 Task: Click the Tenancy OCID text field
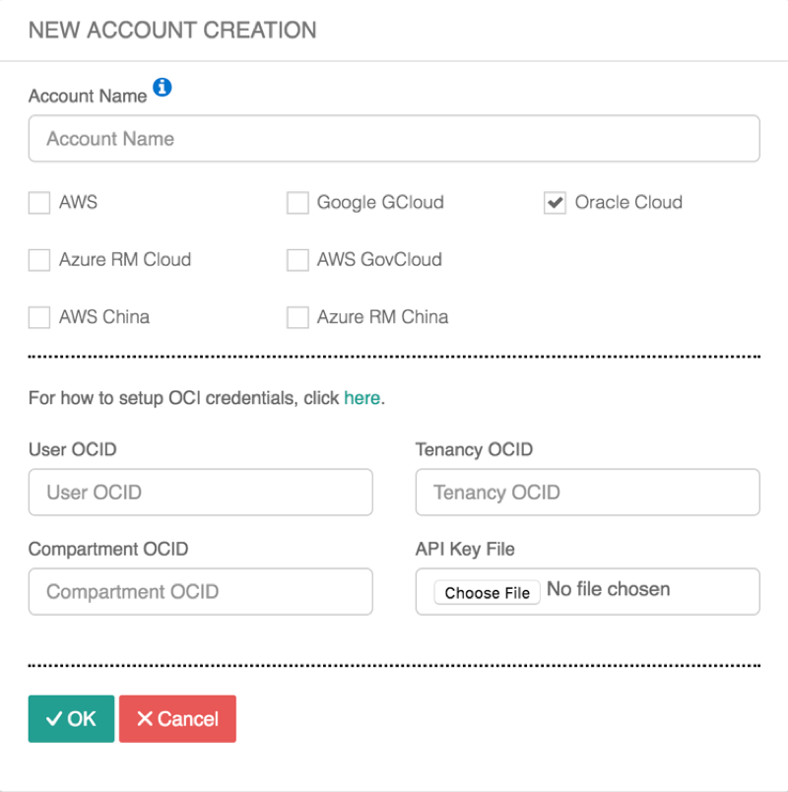[587, 493]
